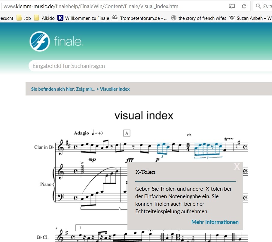Reload the page with the refresh icon
The width and height of the screenshot is (272, 242).
point(244,6)
